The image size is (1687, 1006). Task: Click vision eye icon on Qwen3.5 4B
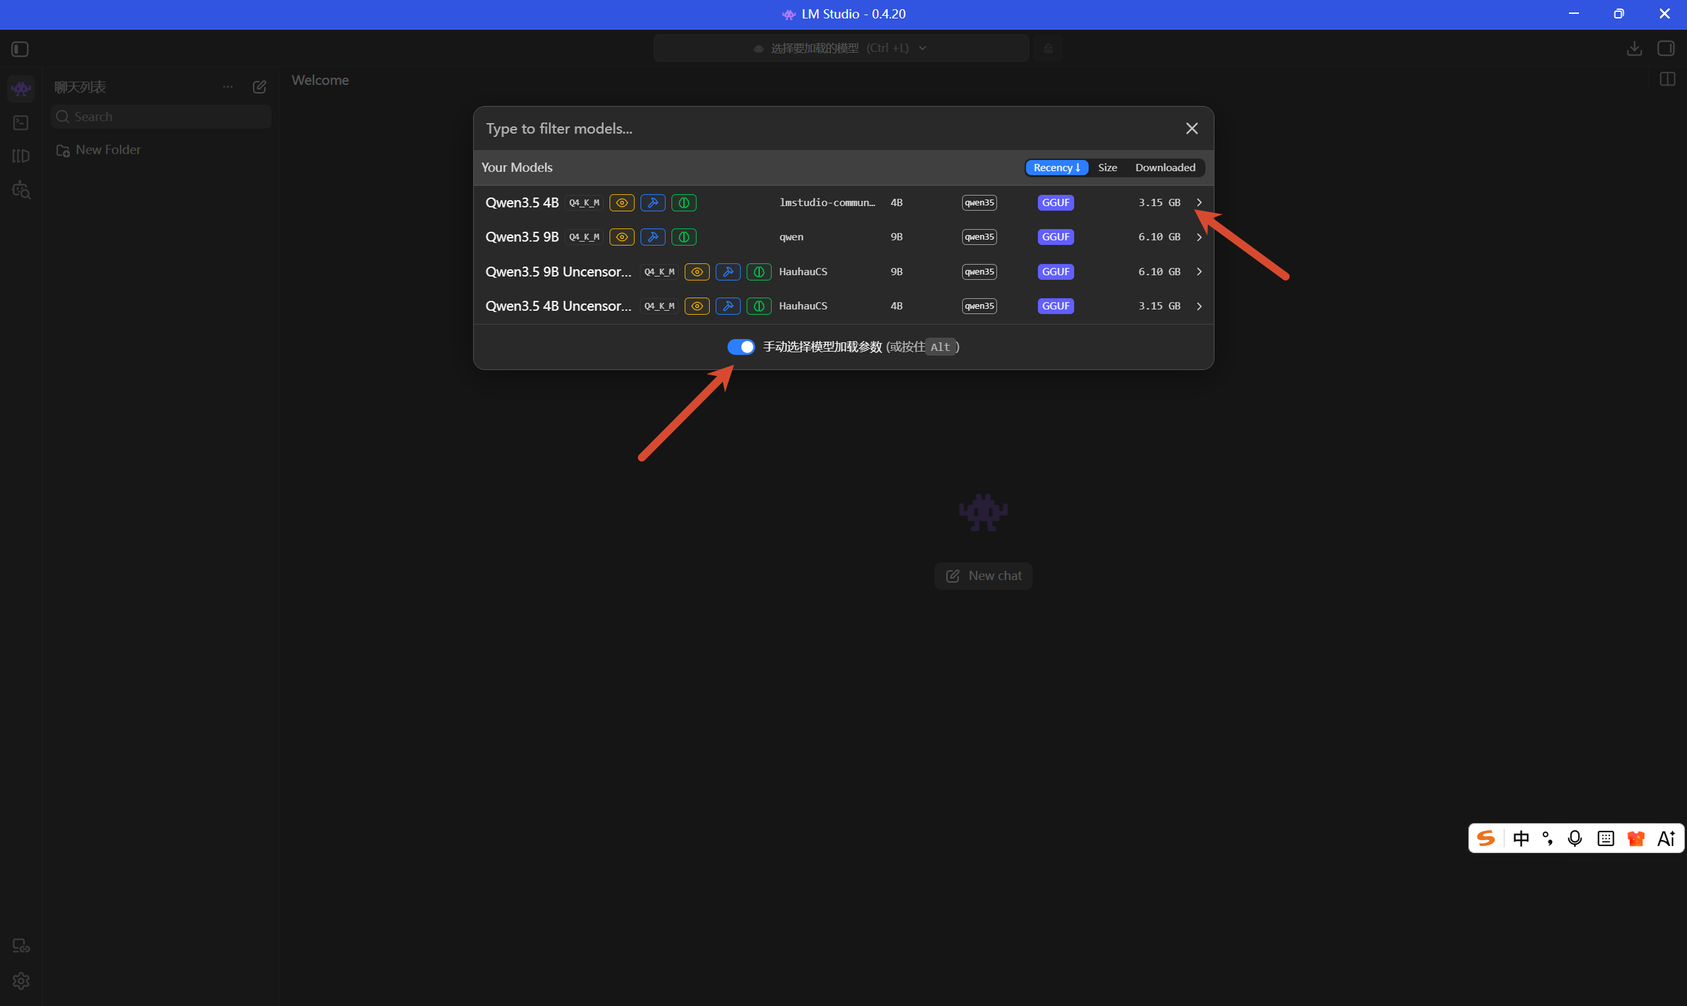coord(621,203)
